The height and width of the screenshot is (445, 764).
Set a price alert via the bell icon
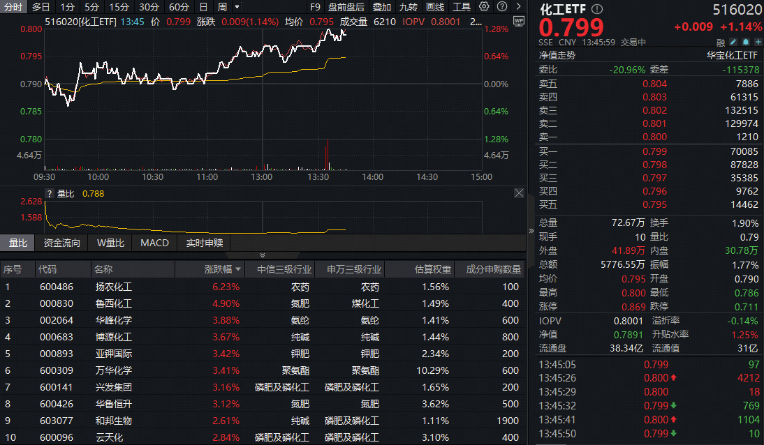click(745, 43)
